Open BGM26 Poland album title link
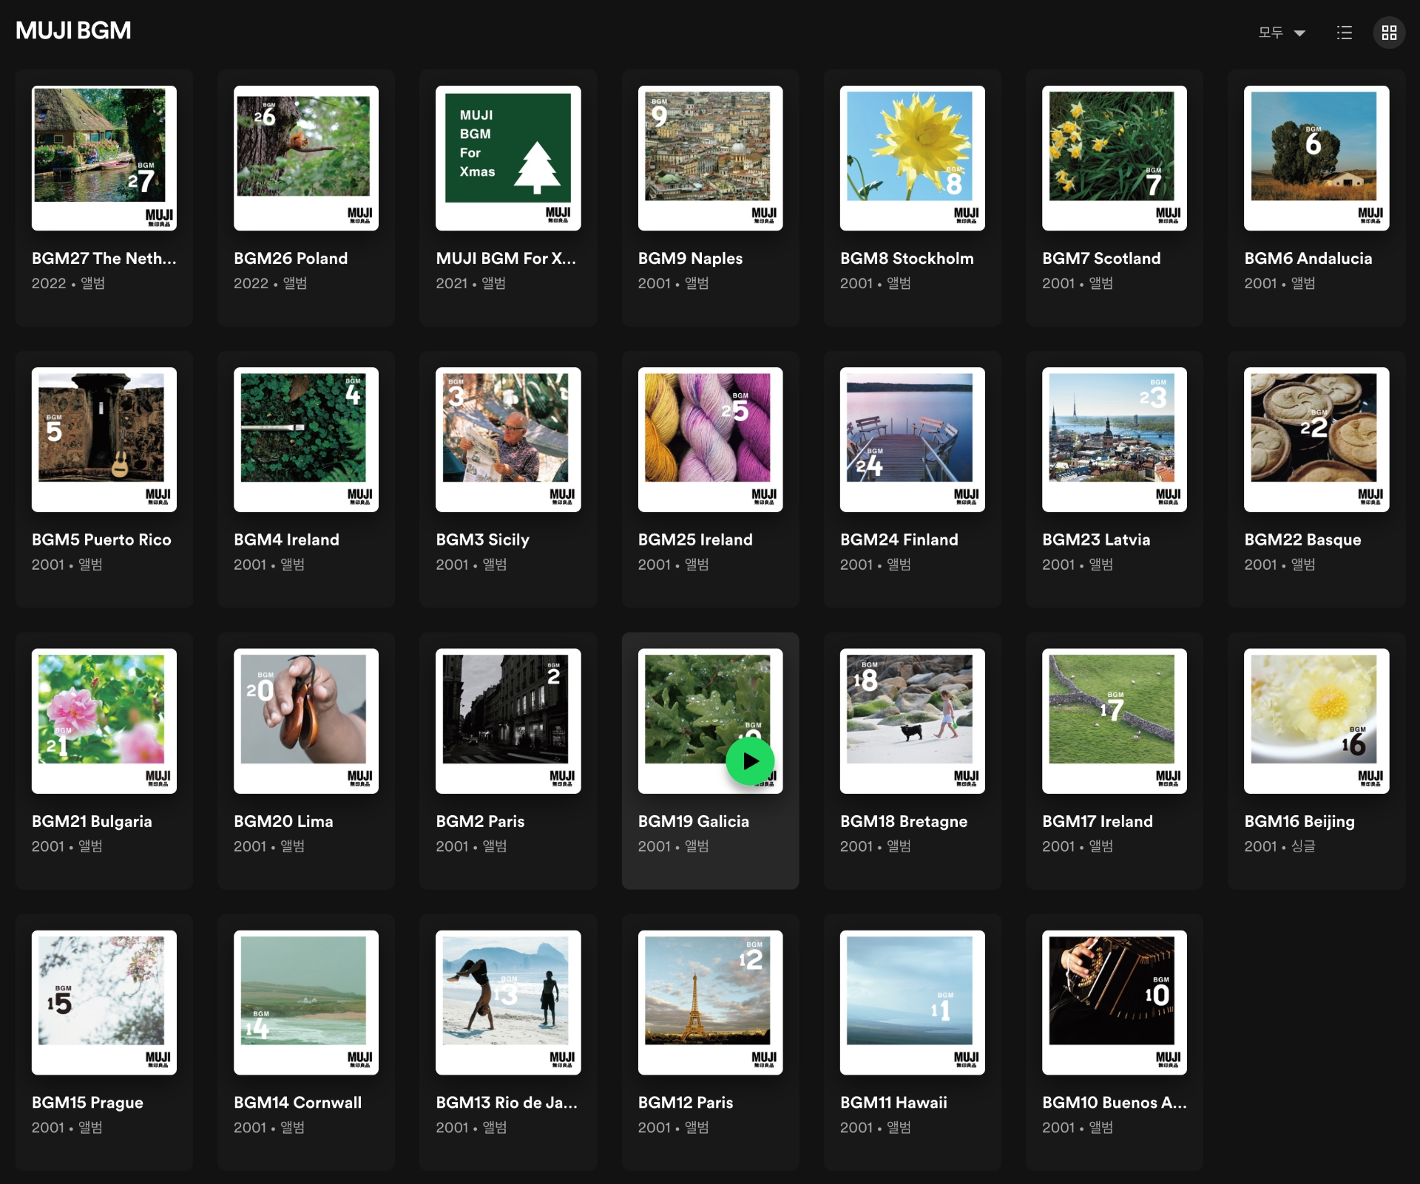The height and width of the screenshot is (1184, 1420). click(291, 259)
